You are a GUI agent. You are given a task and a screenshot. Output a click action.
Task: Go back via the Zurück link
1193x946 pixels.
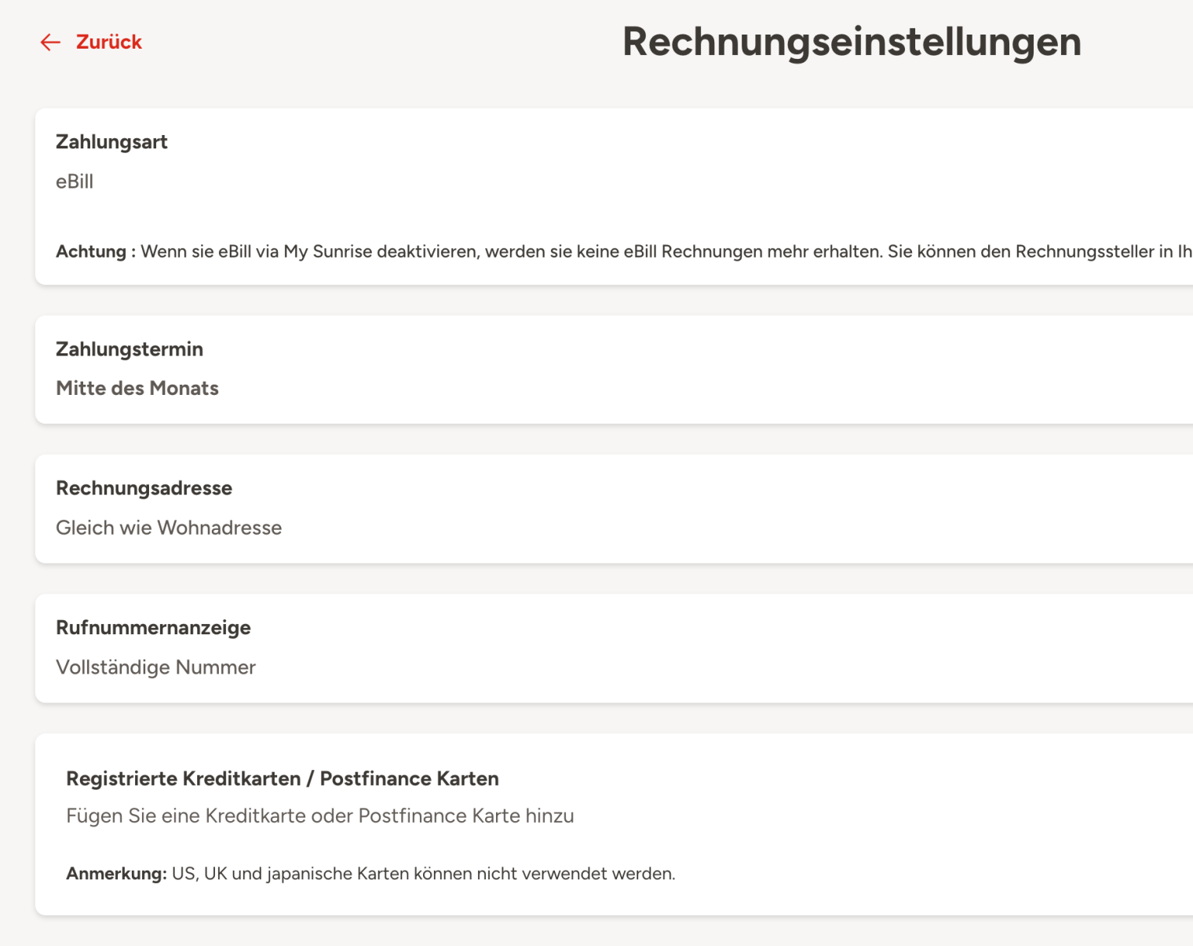coord(108,42)
